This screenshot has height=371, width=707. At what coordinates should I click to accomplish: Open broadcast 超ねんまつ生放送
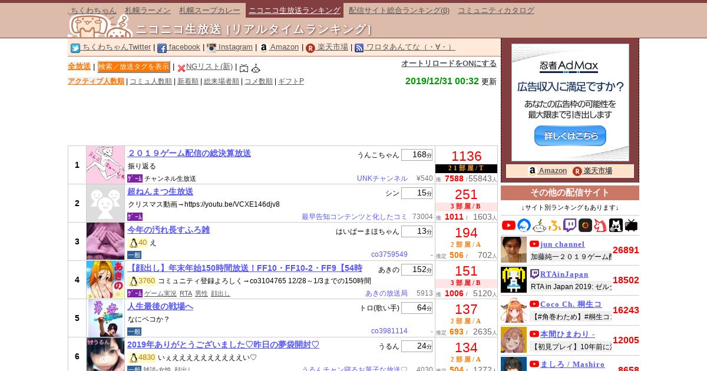click(x=160, y=191)
